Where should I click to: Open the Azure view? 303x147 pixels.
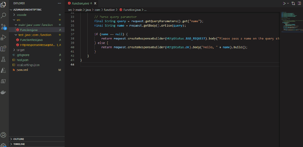tap(4, 70)
